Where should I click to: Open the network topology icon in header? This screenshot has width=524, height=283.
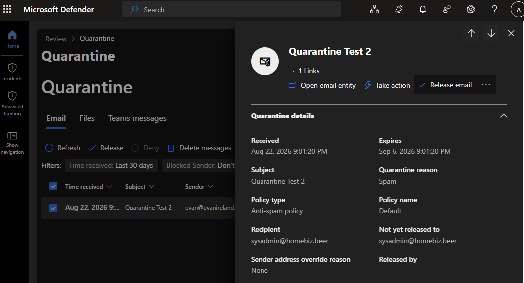coord(374,9)
